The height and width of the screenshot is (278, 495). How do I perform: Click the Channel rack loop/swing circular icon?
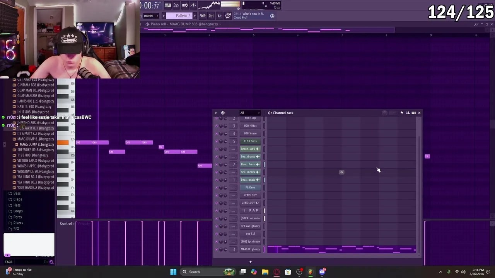coord(223,113)
